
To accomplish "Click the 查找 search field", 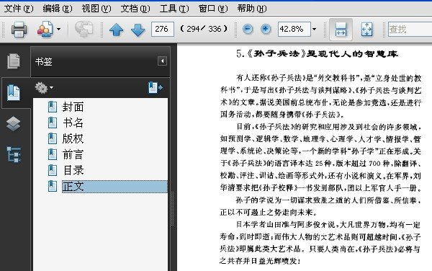I will point(410,29).
